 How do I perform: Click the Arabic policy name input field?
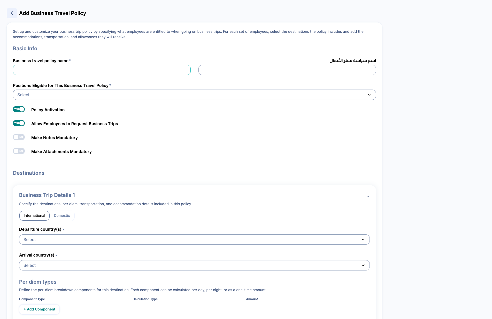tap(287, 70)
